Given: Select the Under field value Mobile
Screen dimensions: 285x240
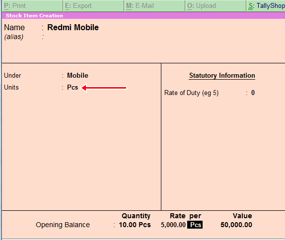Looking at the screenshot, I should [77, 75].
